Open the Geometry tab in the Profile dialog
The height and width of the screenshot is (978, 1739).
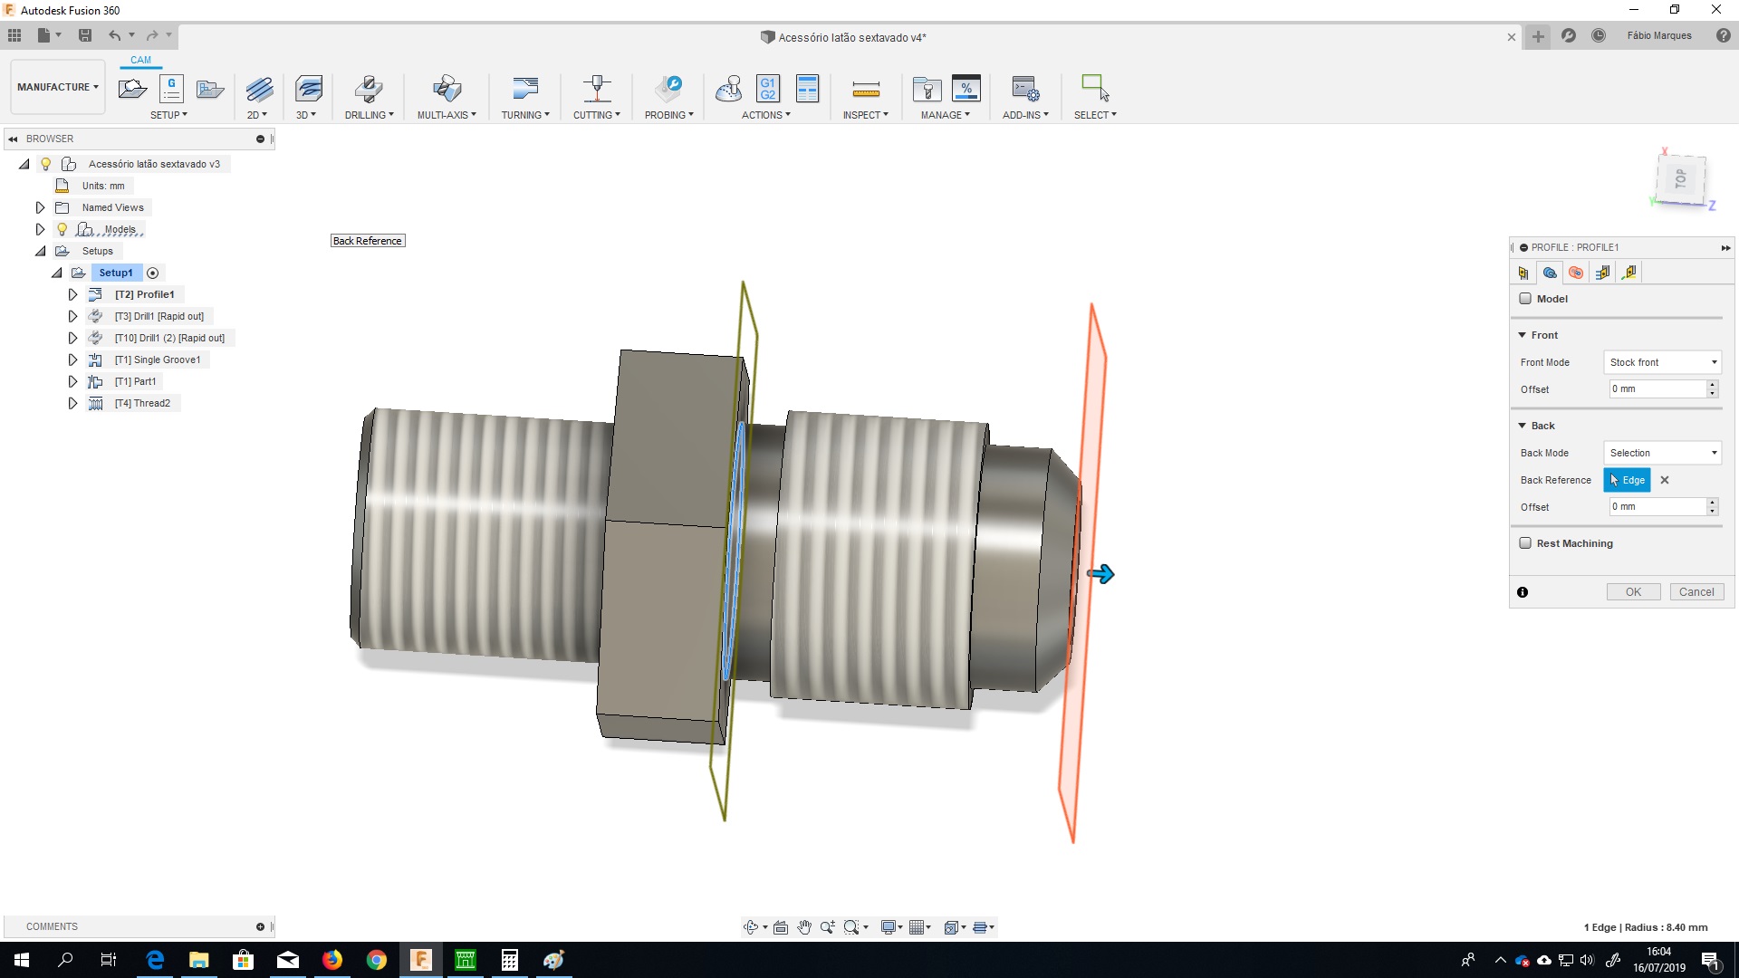(x=1550, y=272)
